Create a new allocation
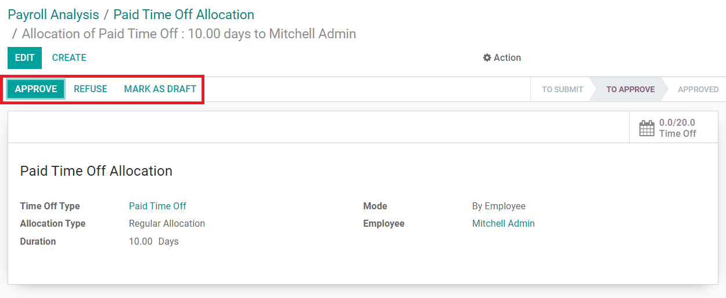 69,58
